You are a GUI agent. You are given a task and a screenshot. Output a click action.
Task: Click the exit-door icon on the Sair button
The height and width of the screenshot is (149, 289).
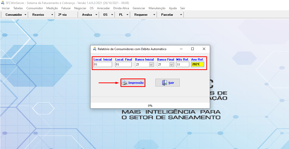coord(165,82)
